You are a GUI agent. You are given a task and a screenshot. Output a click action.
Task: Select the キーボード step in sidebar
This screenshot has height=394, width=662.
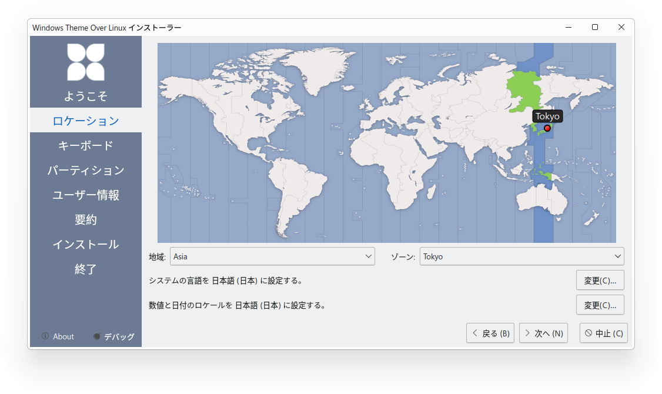pyautogui.click(x=86, y=146)
